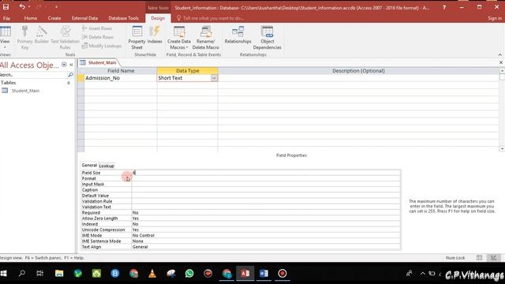Click the Save icon in quick access toolbar
The image size is (505, 284).
pos(6,7)
